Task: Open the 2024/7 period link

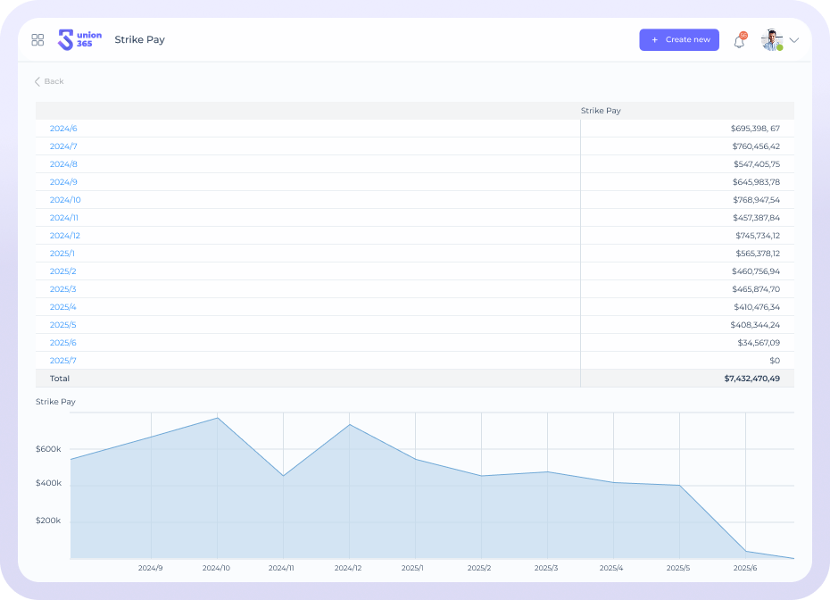Action: point(63,146)
